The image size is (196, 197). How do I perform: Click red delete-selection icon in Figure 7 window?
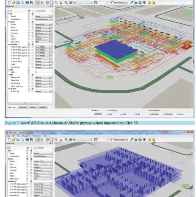[61, 3]
